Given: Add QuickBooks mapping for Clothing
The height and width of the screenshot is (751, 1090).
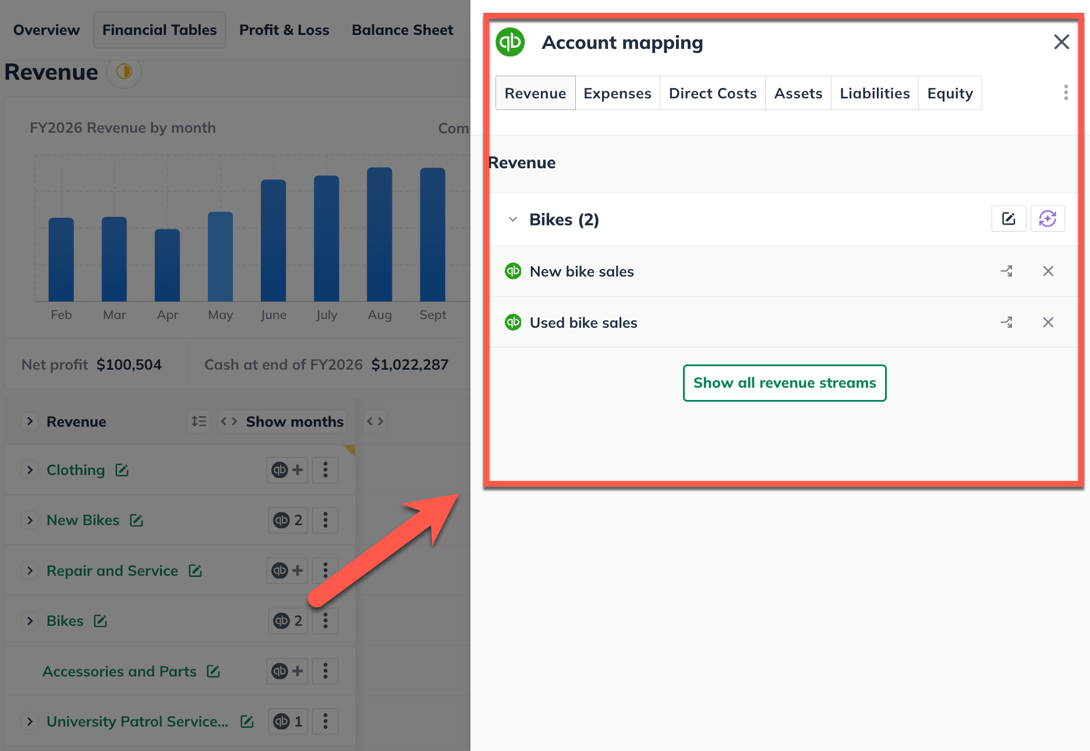Looking at the screenshot, I should 288,470.
